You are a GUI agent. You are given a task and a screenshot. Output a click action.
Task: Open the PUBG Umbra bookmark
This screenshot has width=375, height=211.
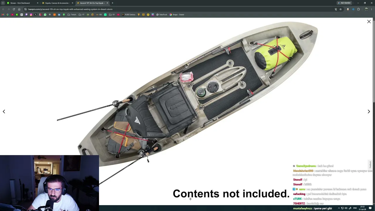point(128,15)
